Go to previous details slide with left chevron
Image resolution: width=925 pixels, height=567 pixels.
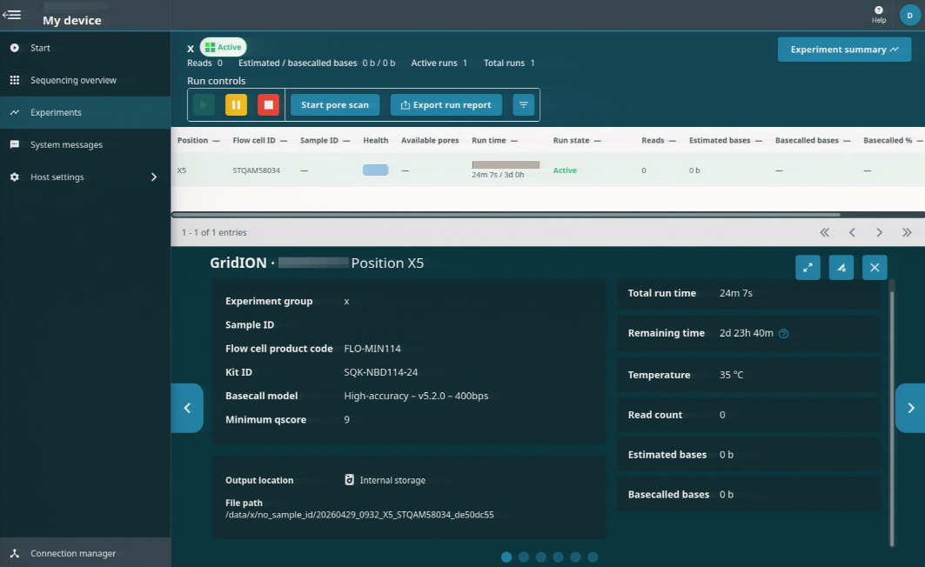[x=187, y=408]
